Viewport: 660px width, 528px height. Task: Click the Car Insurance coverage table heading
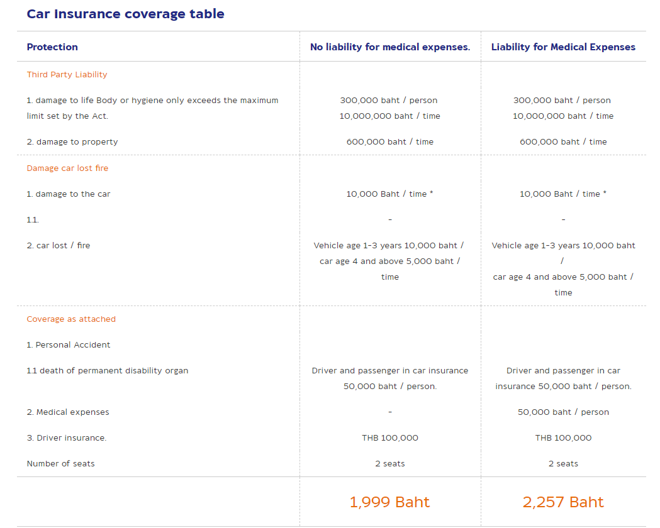[125, 14]
